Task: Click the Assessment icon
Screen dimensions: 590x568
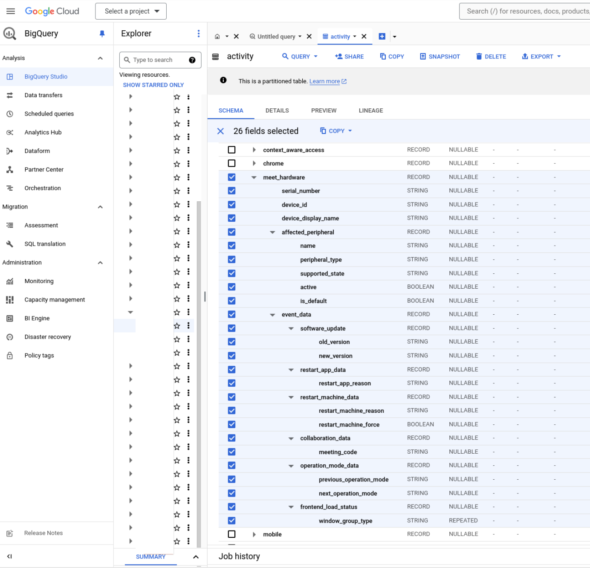Action: click(x=10, y=226)
